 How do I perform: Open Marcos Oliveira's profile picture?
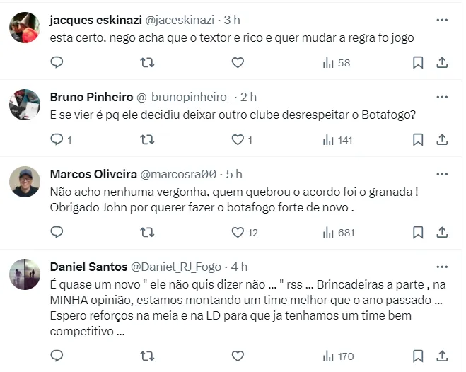point(25,182)
